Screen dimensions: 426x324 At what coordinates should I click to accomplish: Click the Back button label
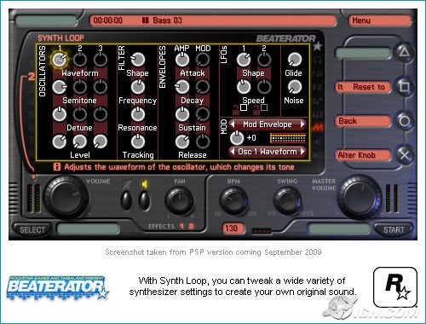348,121
